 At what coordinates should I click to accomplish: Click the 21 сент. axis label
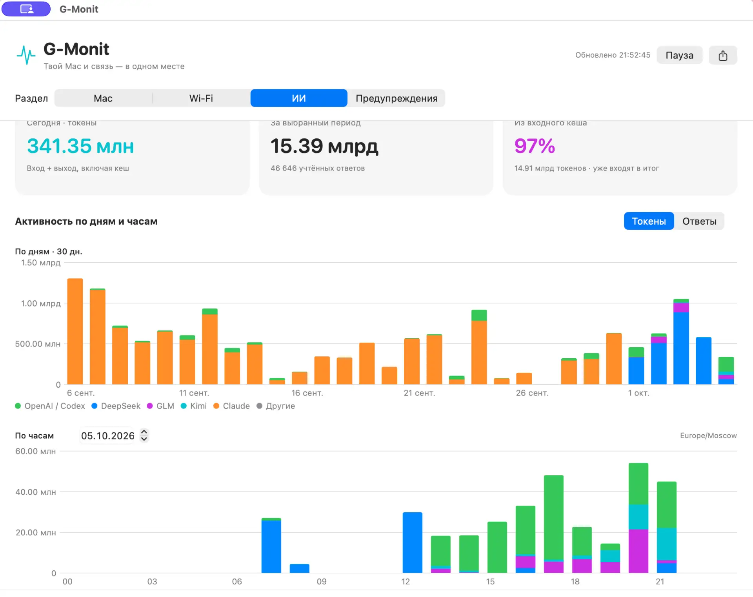click(x=419, y=393)
